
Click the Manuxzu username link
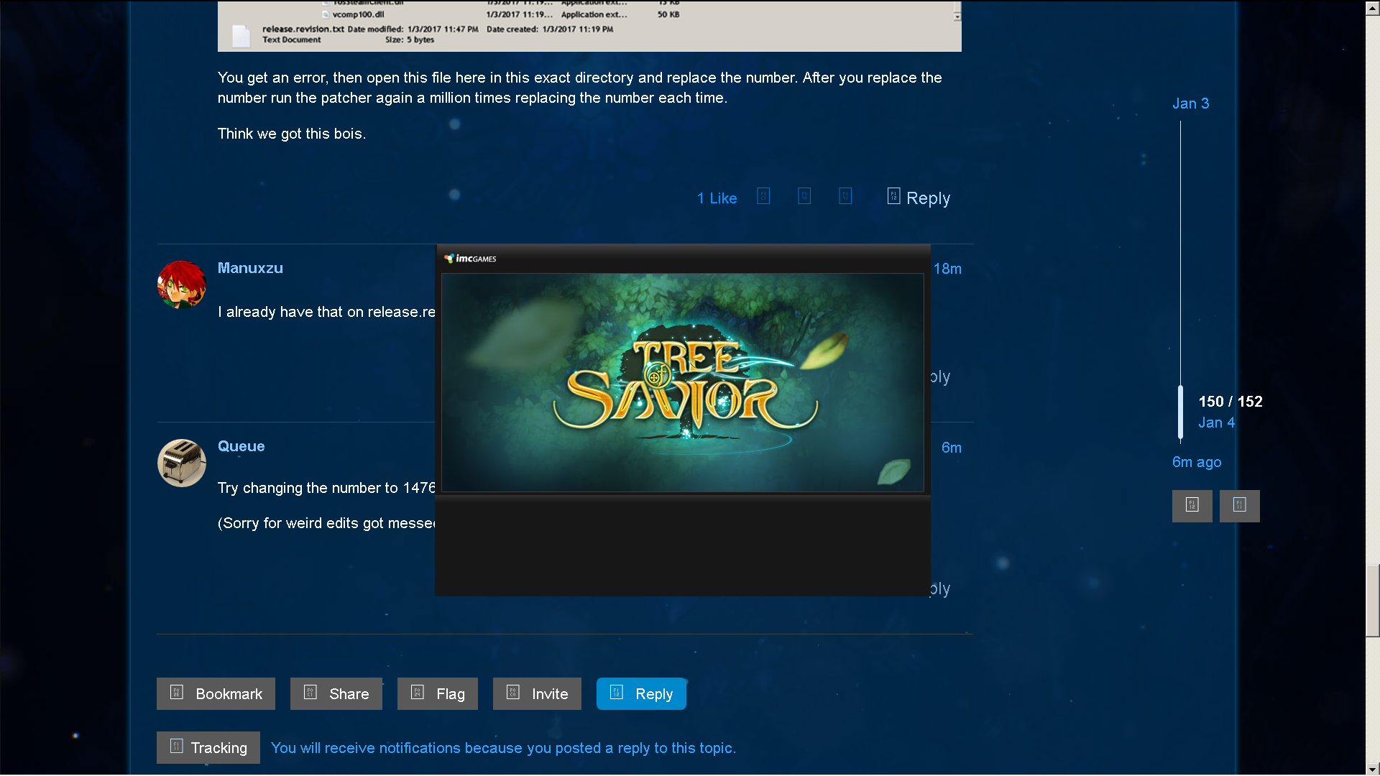point(249,267)
